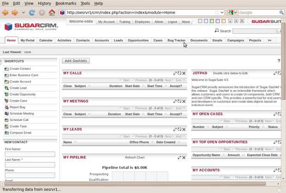Click the Refresh Chart link in My Pipeline
The width and height of the screenshot is (286, 193).
tap(135, 157)
